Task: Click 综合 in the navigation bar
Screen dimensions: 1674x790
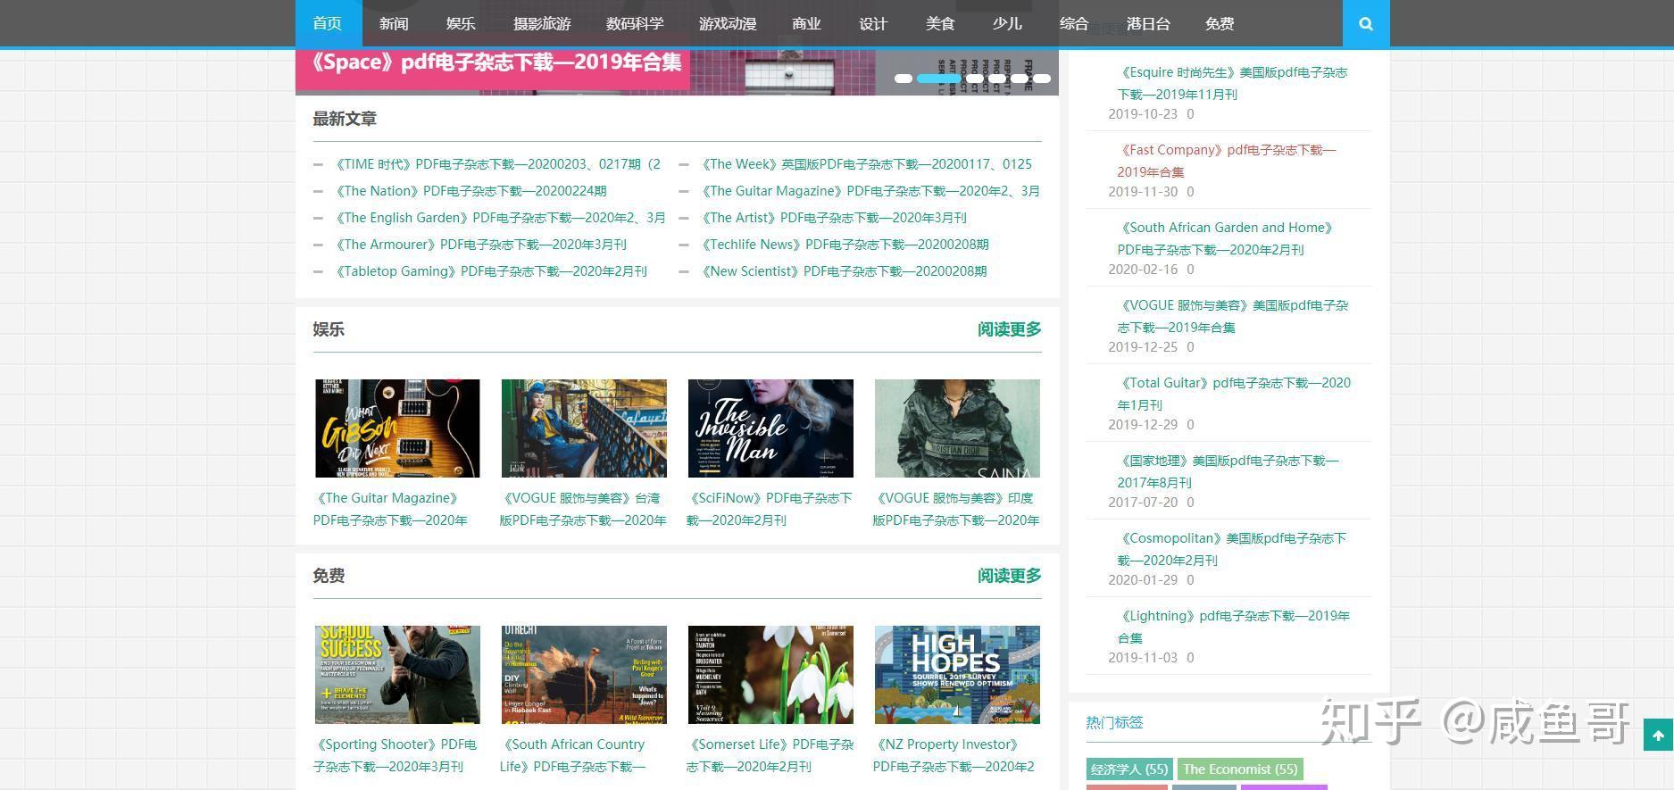Action: [1074, 24]
